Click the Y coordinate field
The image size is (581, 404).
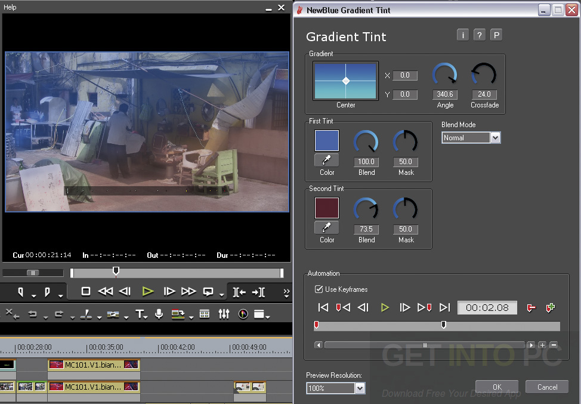coord(405,94)
